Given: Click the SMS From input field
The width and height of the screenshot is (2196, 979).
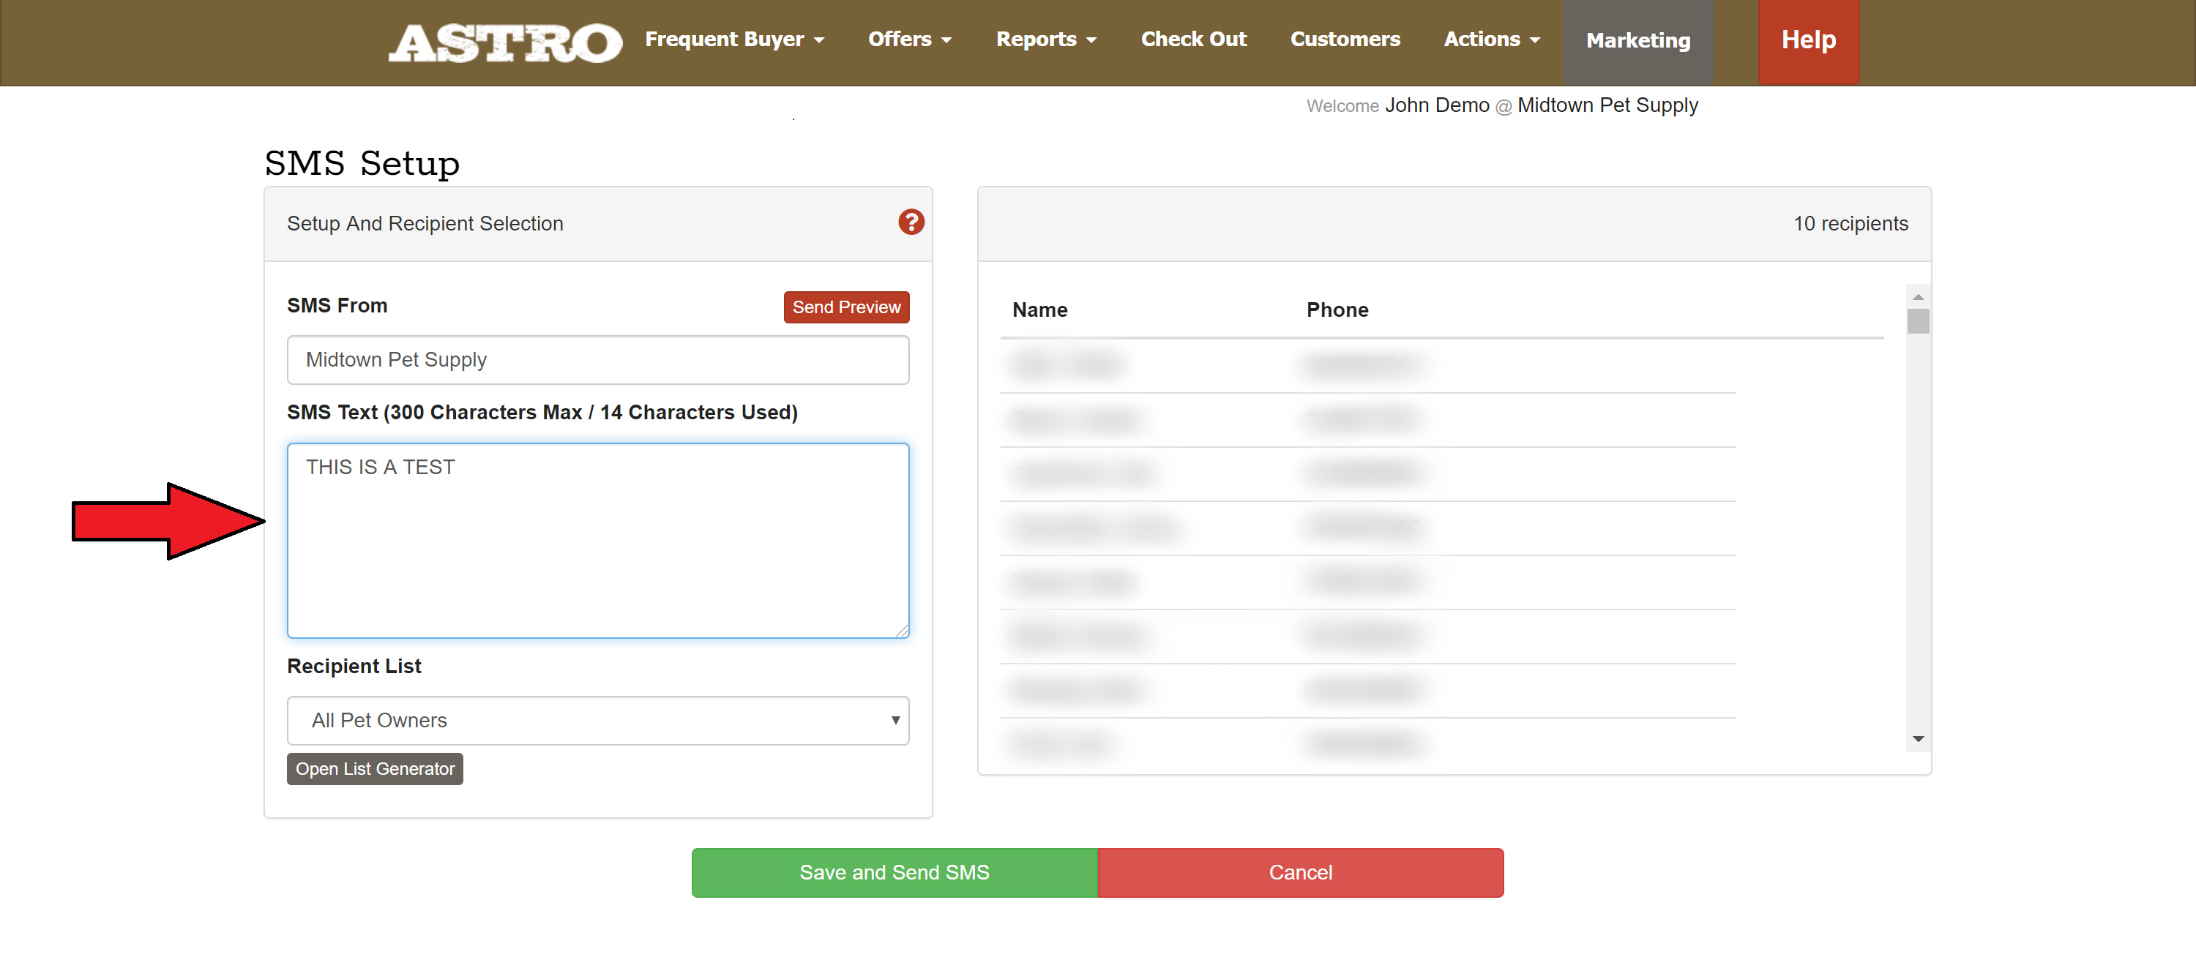Looking at the screenshot, I should (597, 359).
